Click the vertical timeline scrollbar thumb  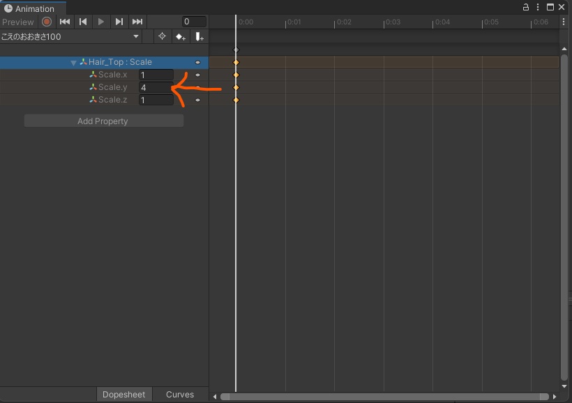564,218
